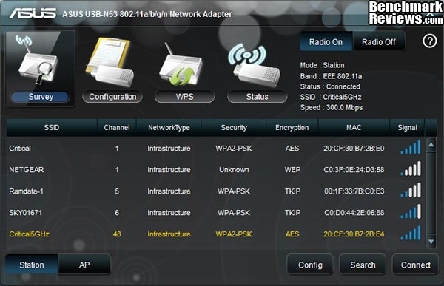444x286 pixels.
Task: Click signal strength bars for Critical5GHz
Action: [411, 233]
